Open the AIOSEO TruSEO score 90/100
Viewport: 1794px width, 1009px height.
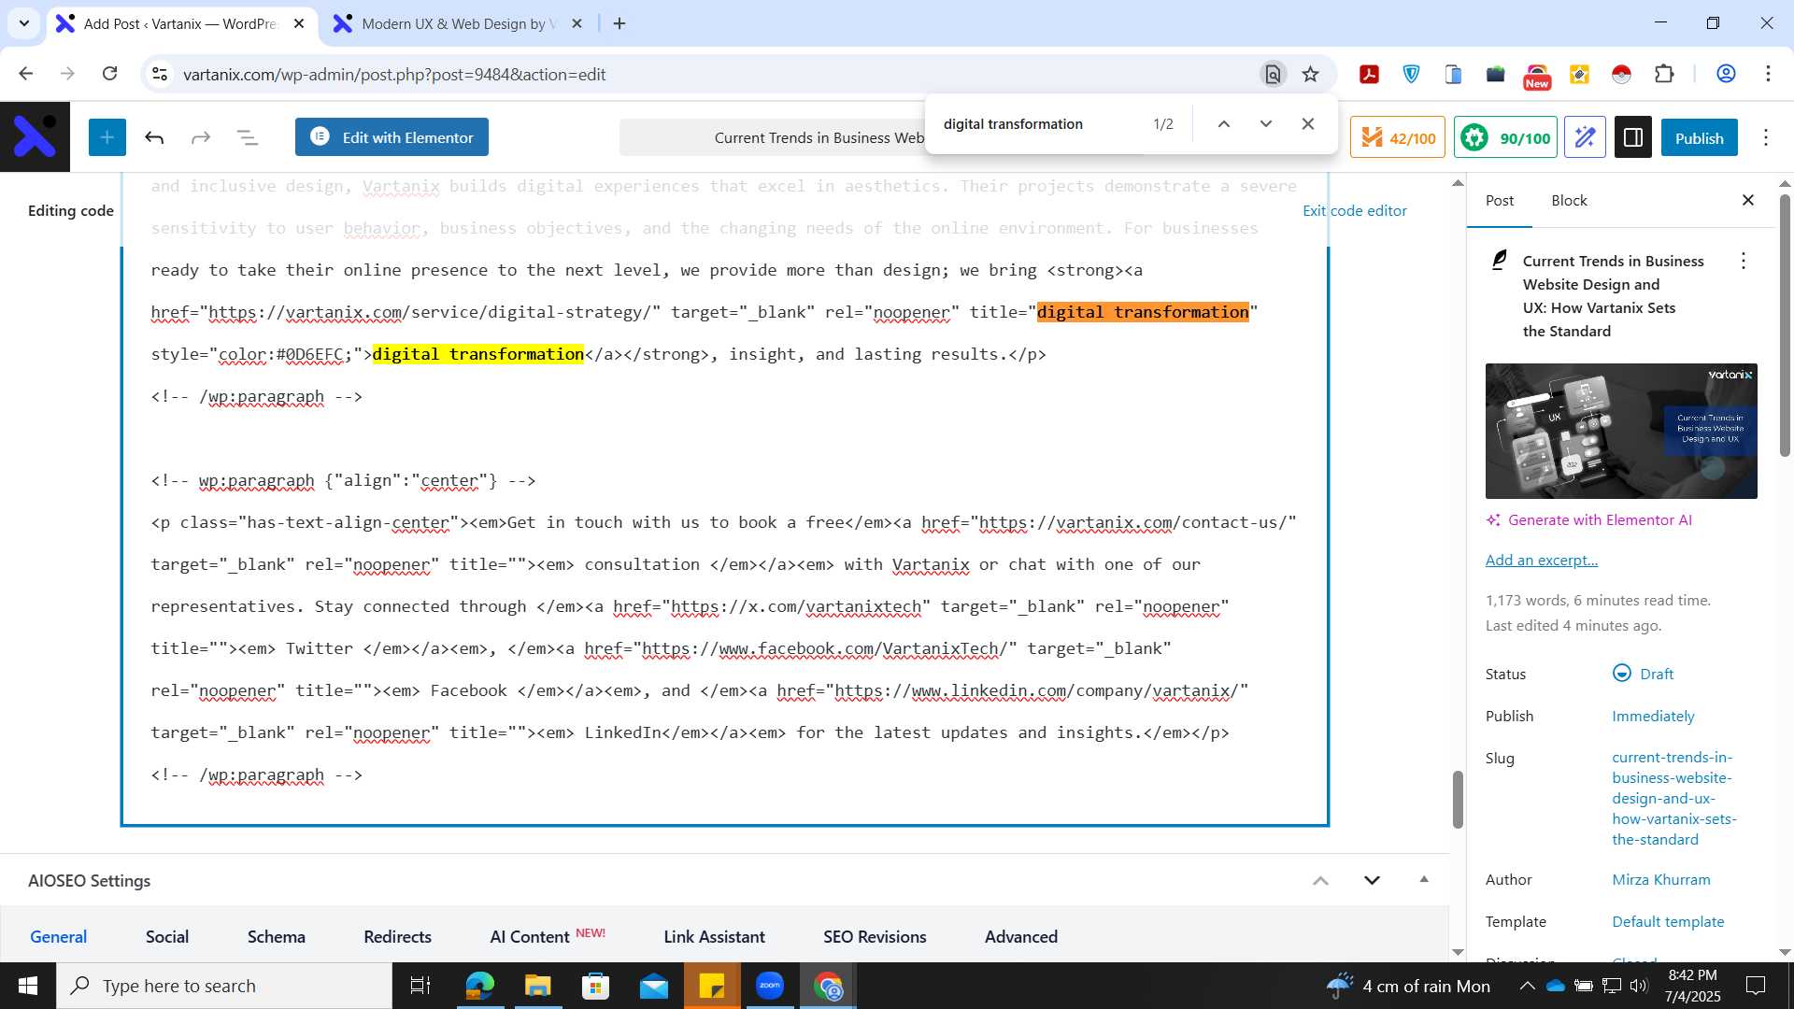pos(1505,137)
